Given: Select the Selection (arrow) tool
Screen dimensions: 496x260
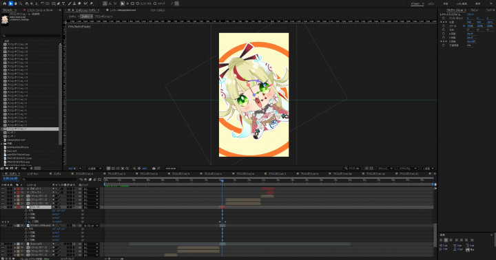Looking at the screenshot, I should (x=10, y=3).
